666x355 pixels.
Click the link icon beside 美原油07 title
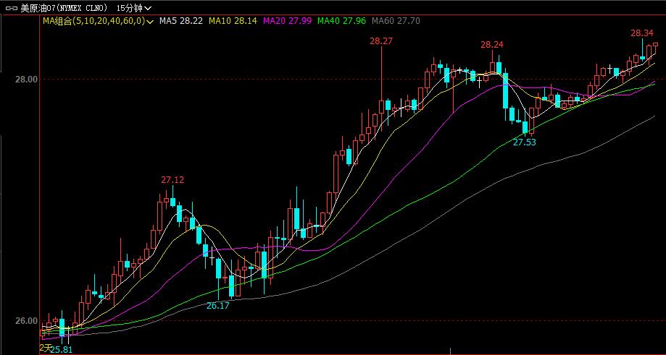pyautogui.click(x=10, y=7)
